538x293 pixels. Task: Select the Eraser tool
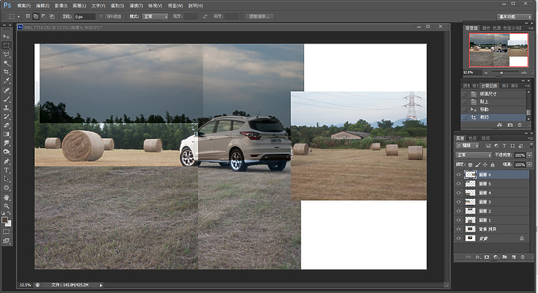tap(7, 126)
